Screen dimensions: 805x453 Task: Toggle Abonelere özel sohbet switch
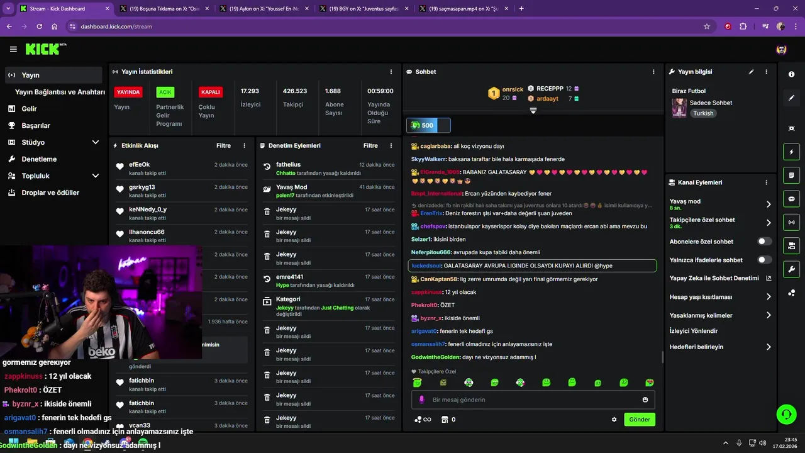point(765,242)
